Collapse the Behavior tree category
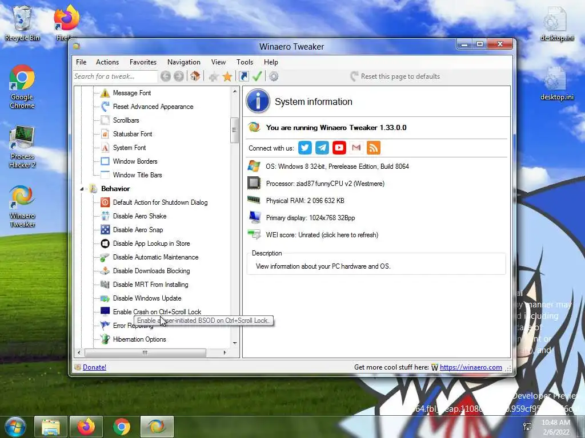The width and height of the screenshot is (585, 438). click(x=82, y=189)
